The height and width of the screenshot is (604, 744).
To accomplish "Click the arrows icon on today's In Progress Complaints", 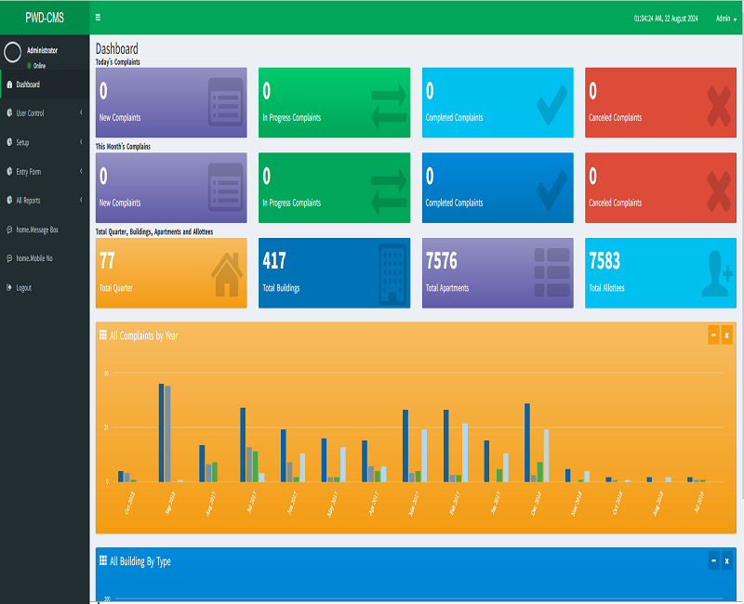I will pos(389,103).
